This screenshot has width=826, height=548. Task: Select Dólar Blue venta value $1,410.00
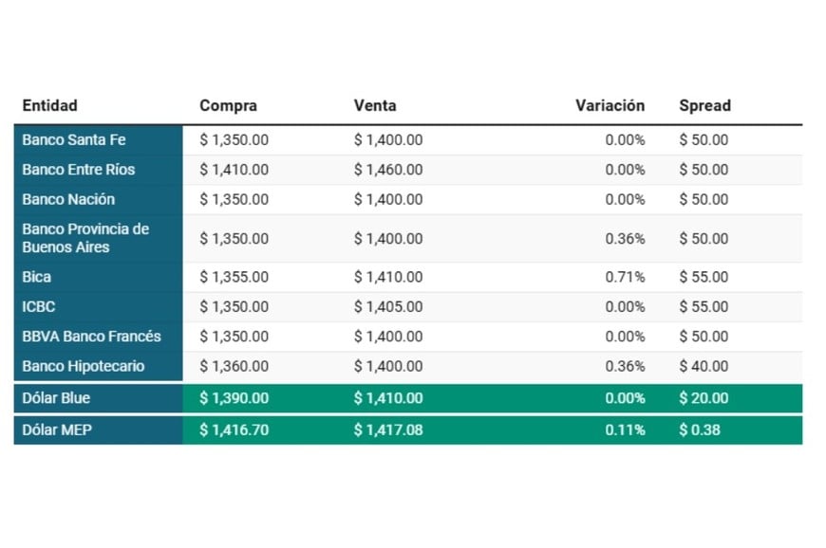388,398
